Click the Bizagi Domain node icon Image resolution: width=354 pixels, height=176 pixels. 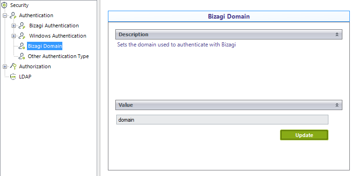click(x=22, y=46)
